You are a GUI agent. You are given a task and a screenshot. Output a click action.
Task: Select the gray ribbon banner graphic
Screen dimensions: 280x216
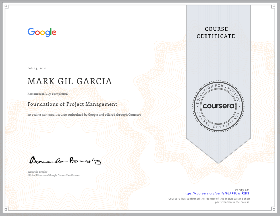[x=218, y=71]
